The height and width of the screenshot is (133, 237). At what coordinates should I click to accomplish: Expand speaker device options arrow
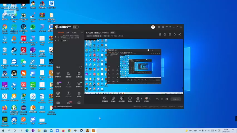tap(150, 99)
